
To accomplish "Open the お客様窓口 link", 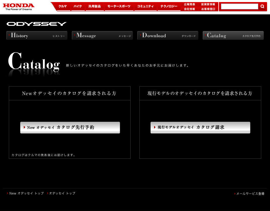I will pos(208,9).
